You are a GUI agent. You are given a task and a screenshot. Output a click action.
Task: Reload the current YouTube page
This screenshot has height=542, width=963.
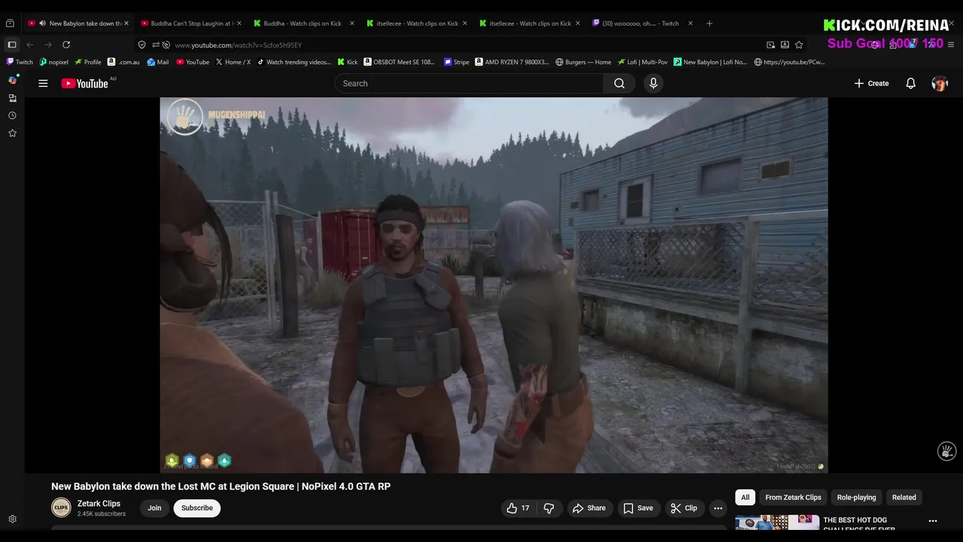point(66,45)
